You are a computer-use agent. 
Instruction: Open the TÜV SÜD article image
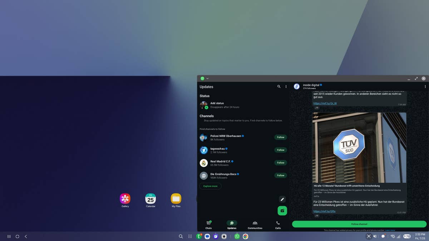(x=359, y=147)
